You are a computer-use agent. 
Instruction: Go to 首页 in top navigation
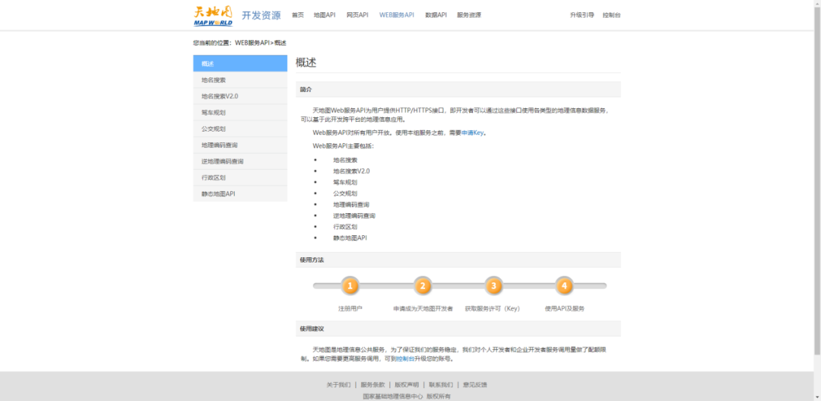[297, 15]
